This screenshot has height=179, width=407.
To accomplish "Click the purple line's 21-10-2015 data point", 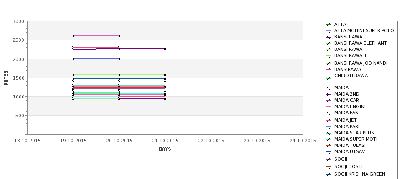I will 165,49.
